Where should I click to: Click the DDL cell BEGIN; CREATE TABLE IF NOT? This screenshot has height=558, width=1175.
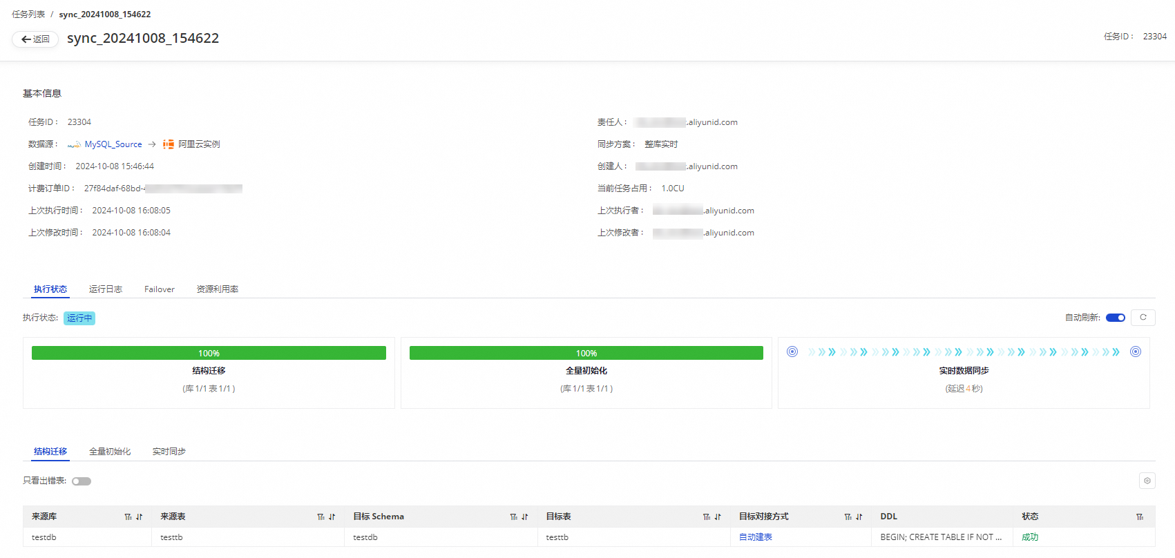coord(941,537)
